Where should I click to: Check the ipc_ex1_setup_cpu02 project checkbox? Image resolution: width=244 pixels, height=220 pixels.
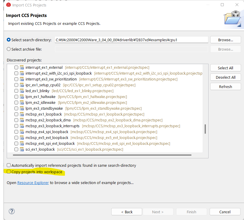[16, 85]
